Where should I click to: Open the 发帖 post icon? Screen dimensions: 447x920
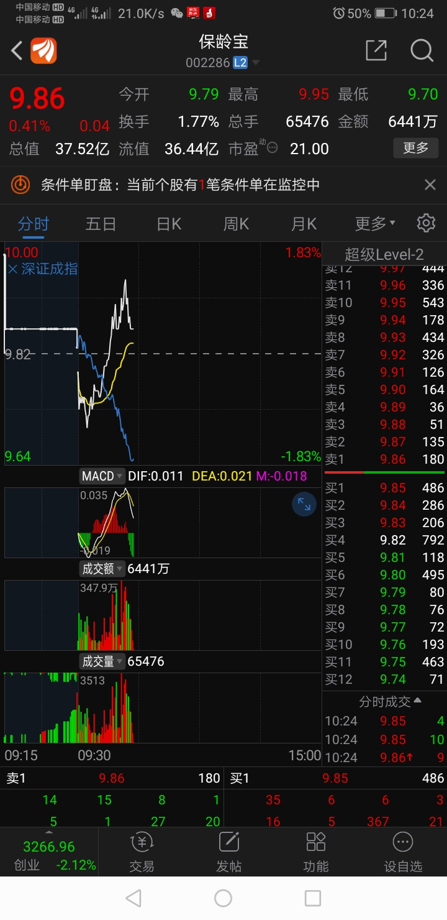click(x=229, y=842)
